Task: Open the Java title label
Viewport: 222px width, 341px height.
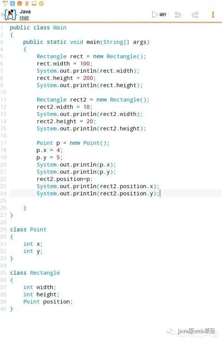Action: pos(25,11)
